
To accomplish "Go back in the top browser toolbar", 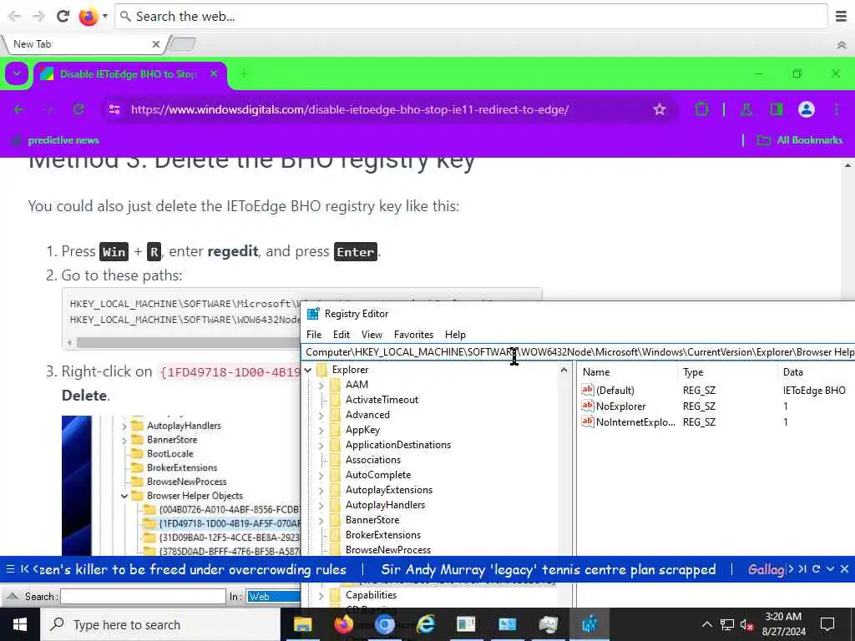I will [x=14, y=17].
